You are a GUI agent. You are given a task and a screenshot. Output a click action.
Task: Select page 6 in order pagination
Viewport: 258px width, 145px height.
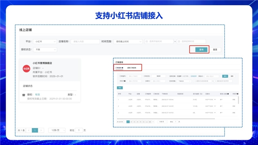(x=144, y=122)
